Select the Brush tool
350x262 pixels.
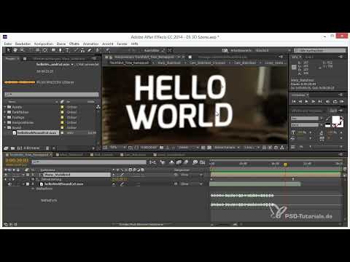click(76, 50)
